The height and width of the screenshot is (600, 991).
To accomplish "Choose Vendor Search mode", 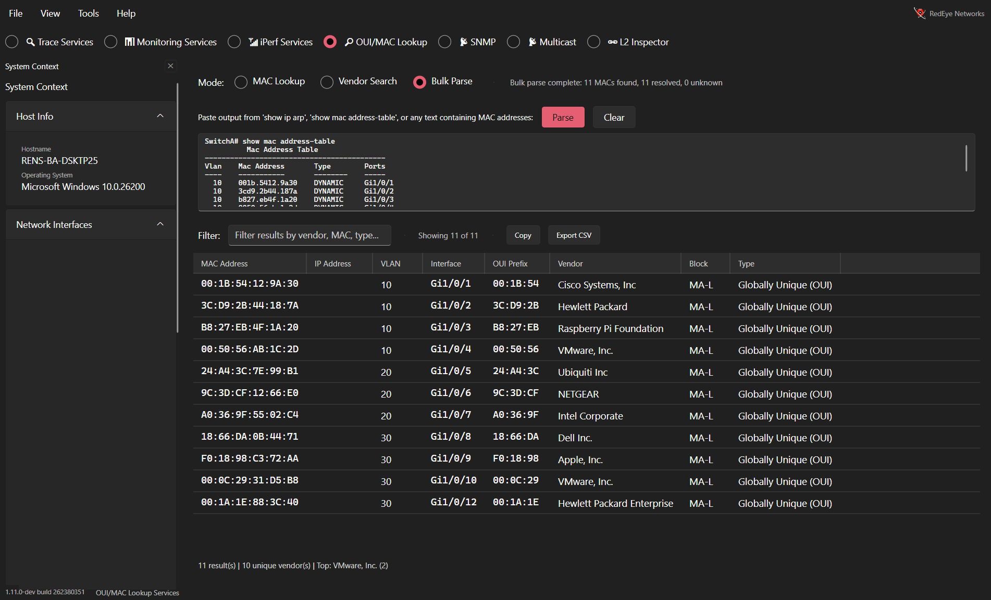I will [x=327, y=82].
